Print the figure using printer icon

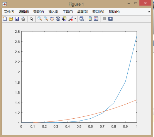pyautogui.click(x=23, y=19)
